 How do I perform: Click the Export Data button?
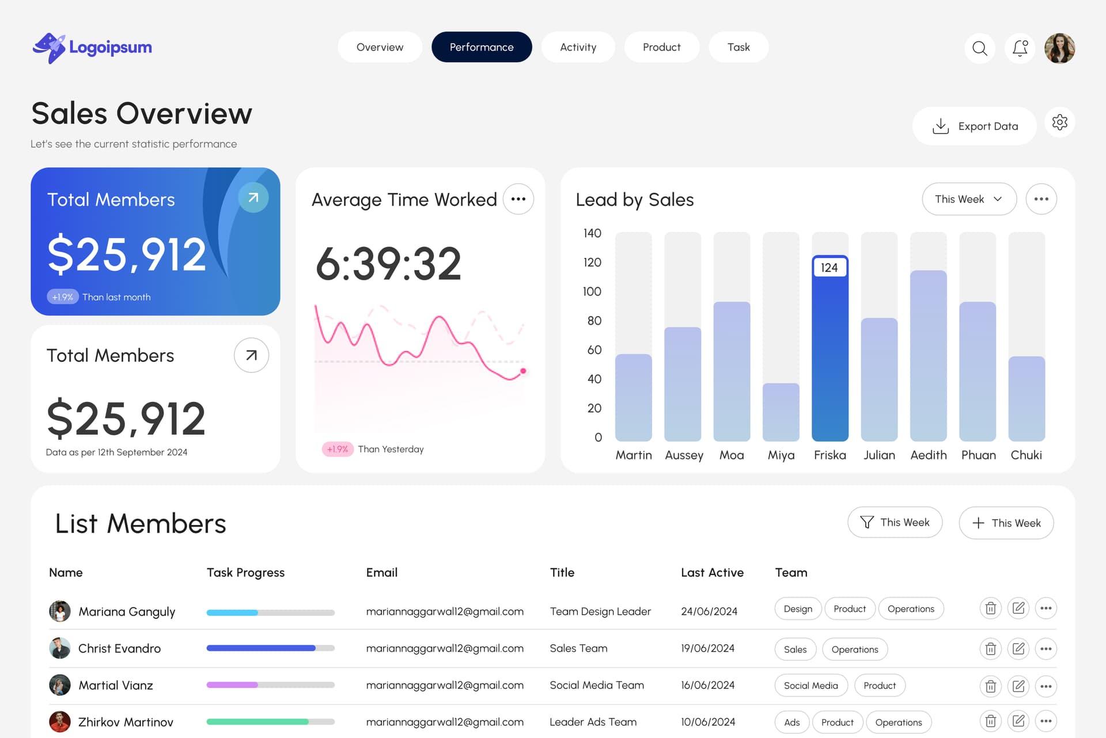point(974,126)
